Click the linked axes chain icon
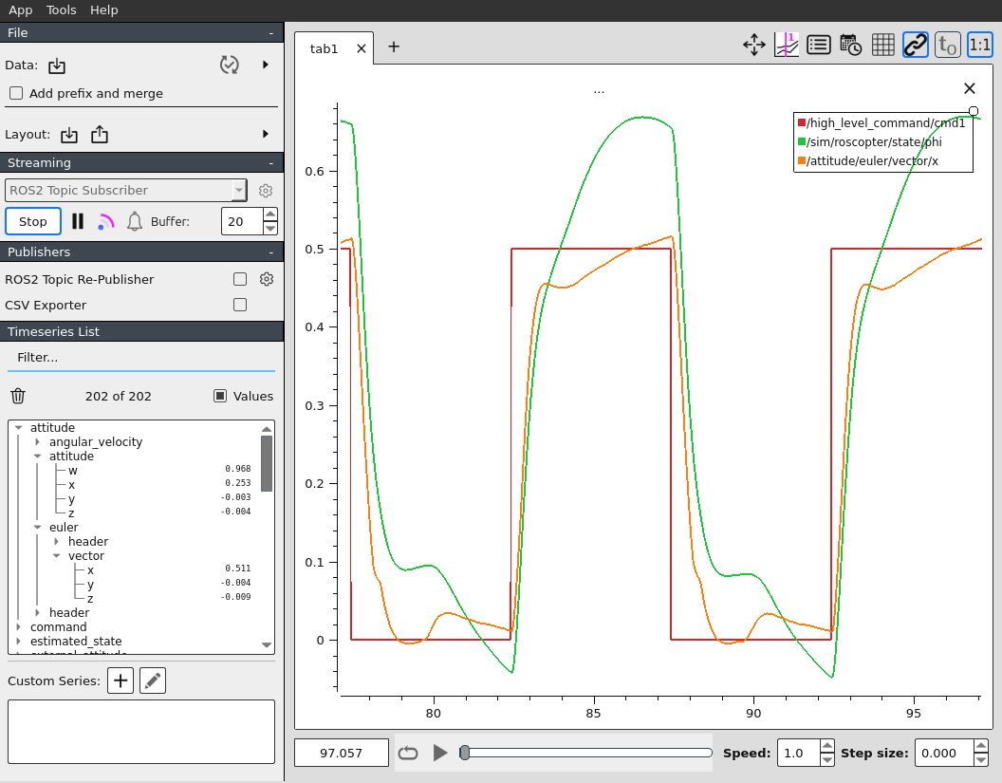The height and width of the screenshot is (783, 1002). (x=915, y=45)
